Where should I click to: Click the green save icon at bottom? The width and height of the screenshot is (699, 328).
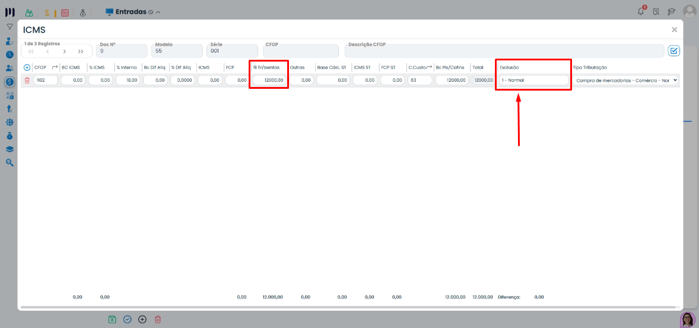112,319
